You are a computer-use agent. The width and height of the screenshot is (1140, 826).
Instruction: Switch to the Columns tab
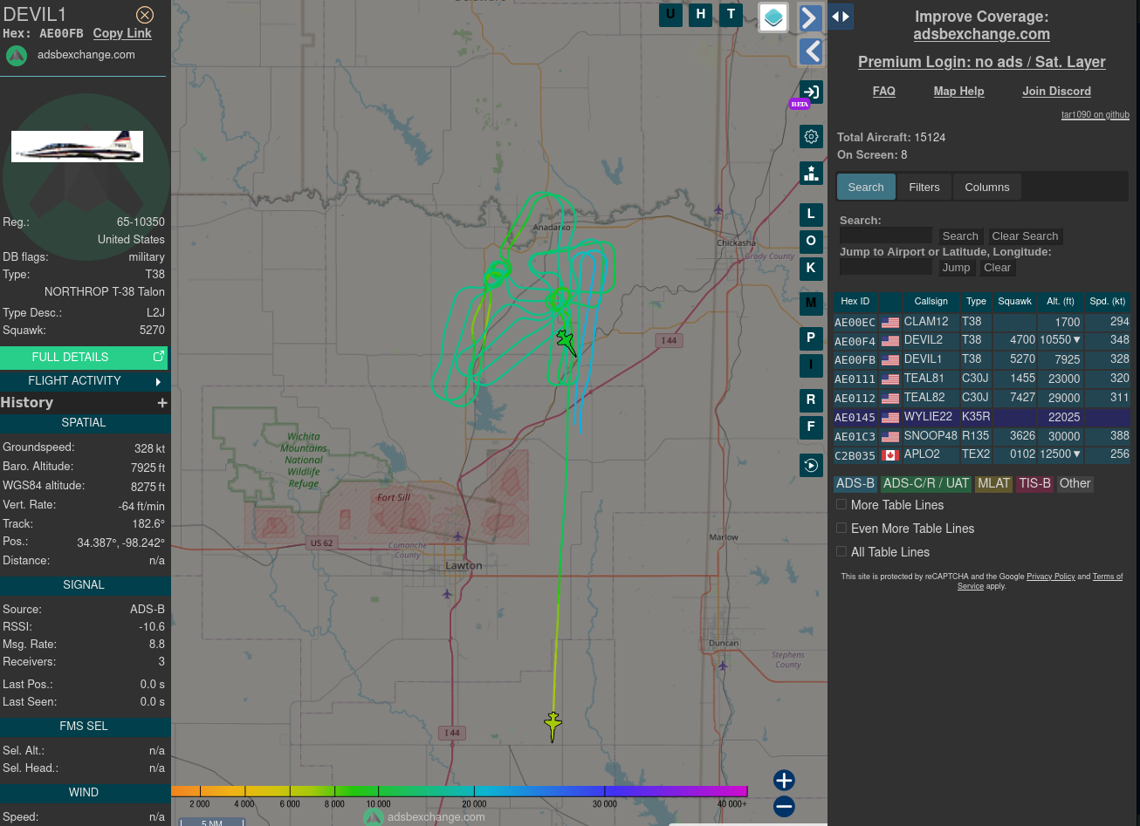coord(987,187)
